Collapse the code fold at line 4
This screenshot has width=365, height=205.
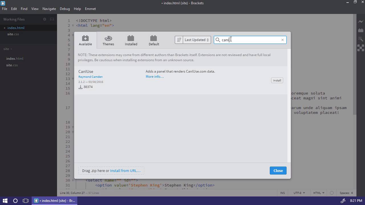point(73,35)
